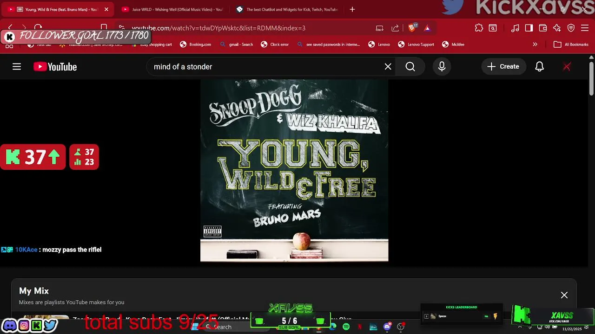Open McAfee bookmark

pos(453,45)
